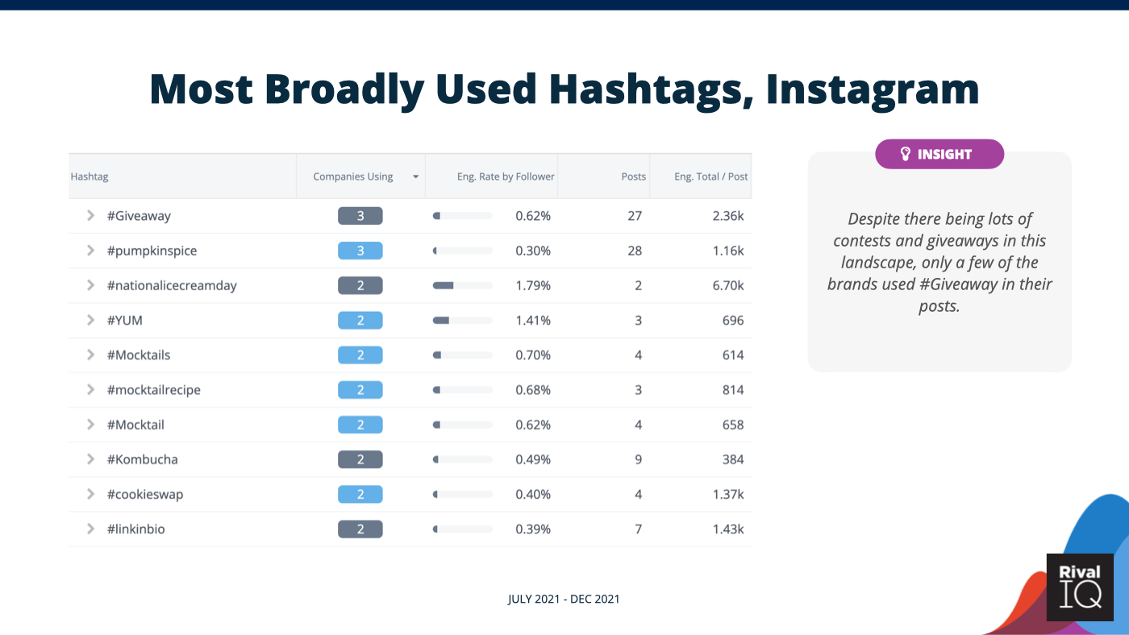Screen dimensions: 1129x635
Task: Click the #cookieswap row arrow icon
Action: tap(91, 494)
